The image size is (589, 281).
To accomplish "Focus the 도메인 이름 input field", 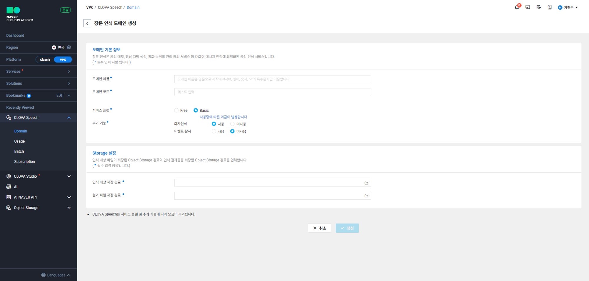I will click(272, 79).
